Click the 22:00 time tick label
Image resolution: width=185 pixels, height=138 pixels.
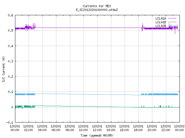click(x=166, y=130)
